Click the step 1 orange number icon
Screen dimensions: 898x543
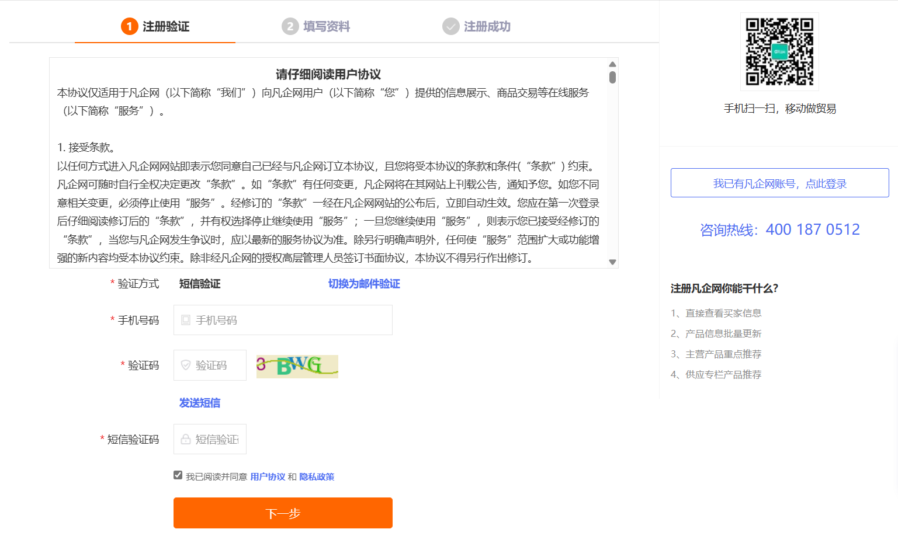[x=129, y=26]
